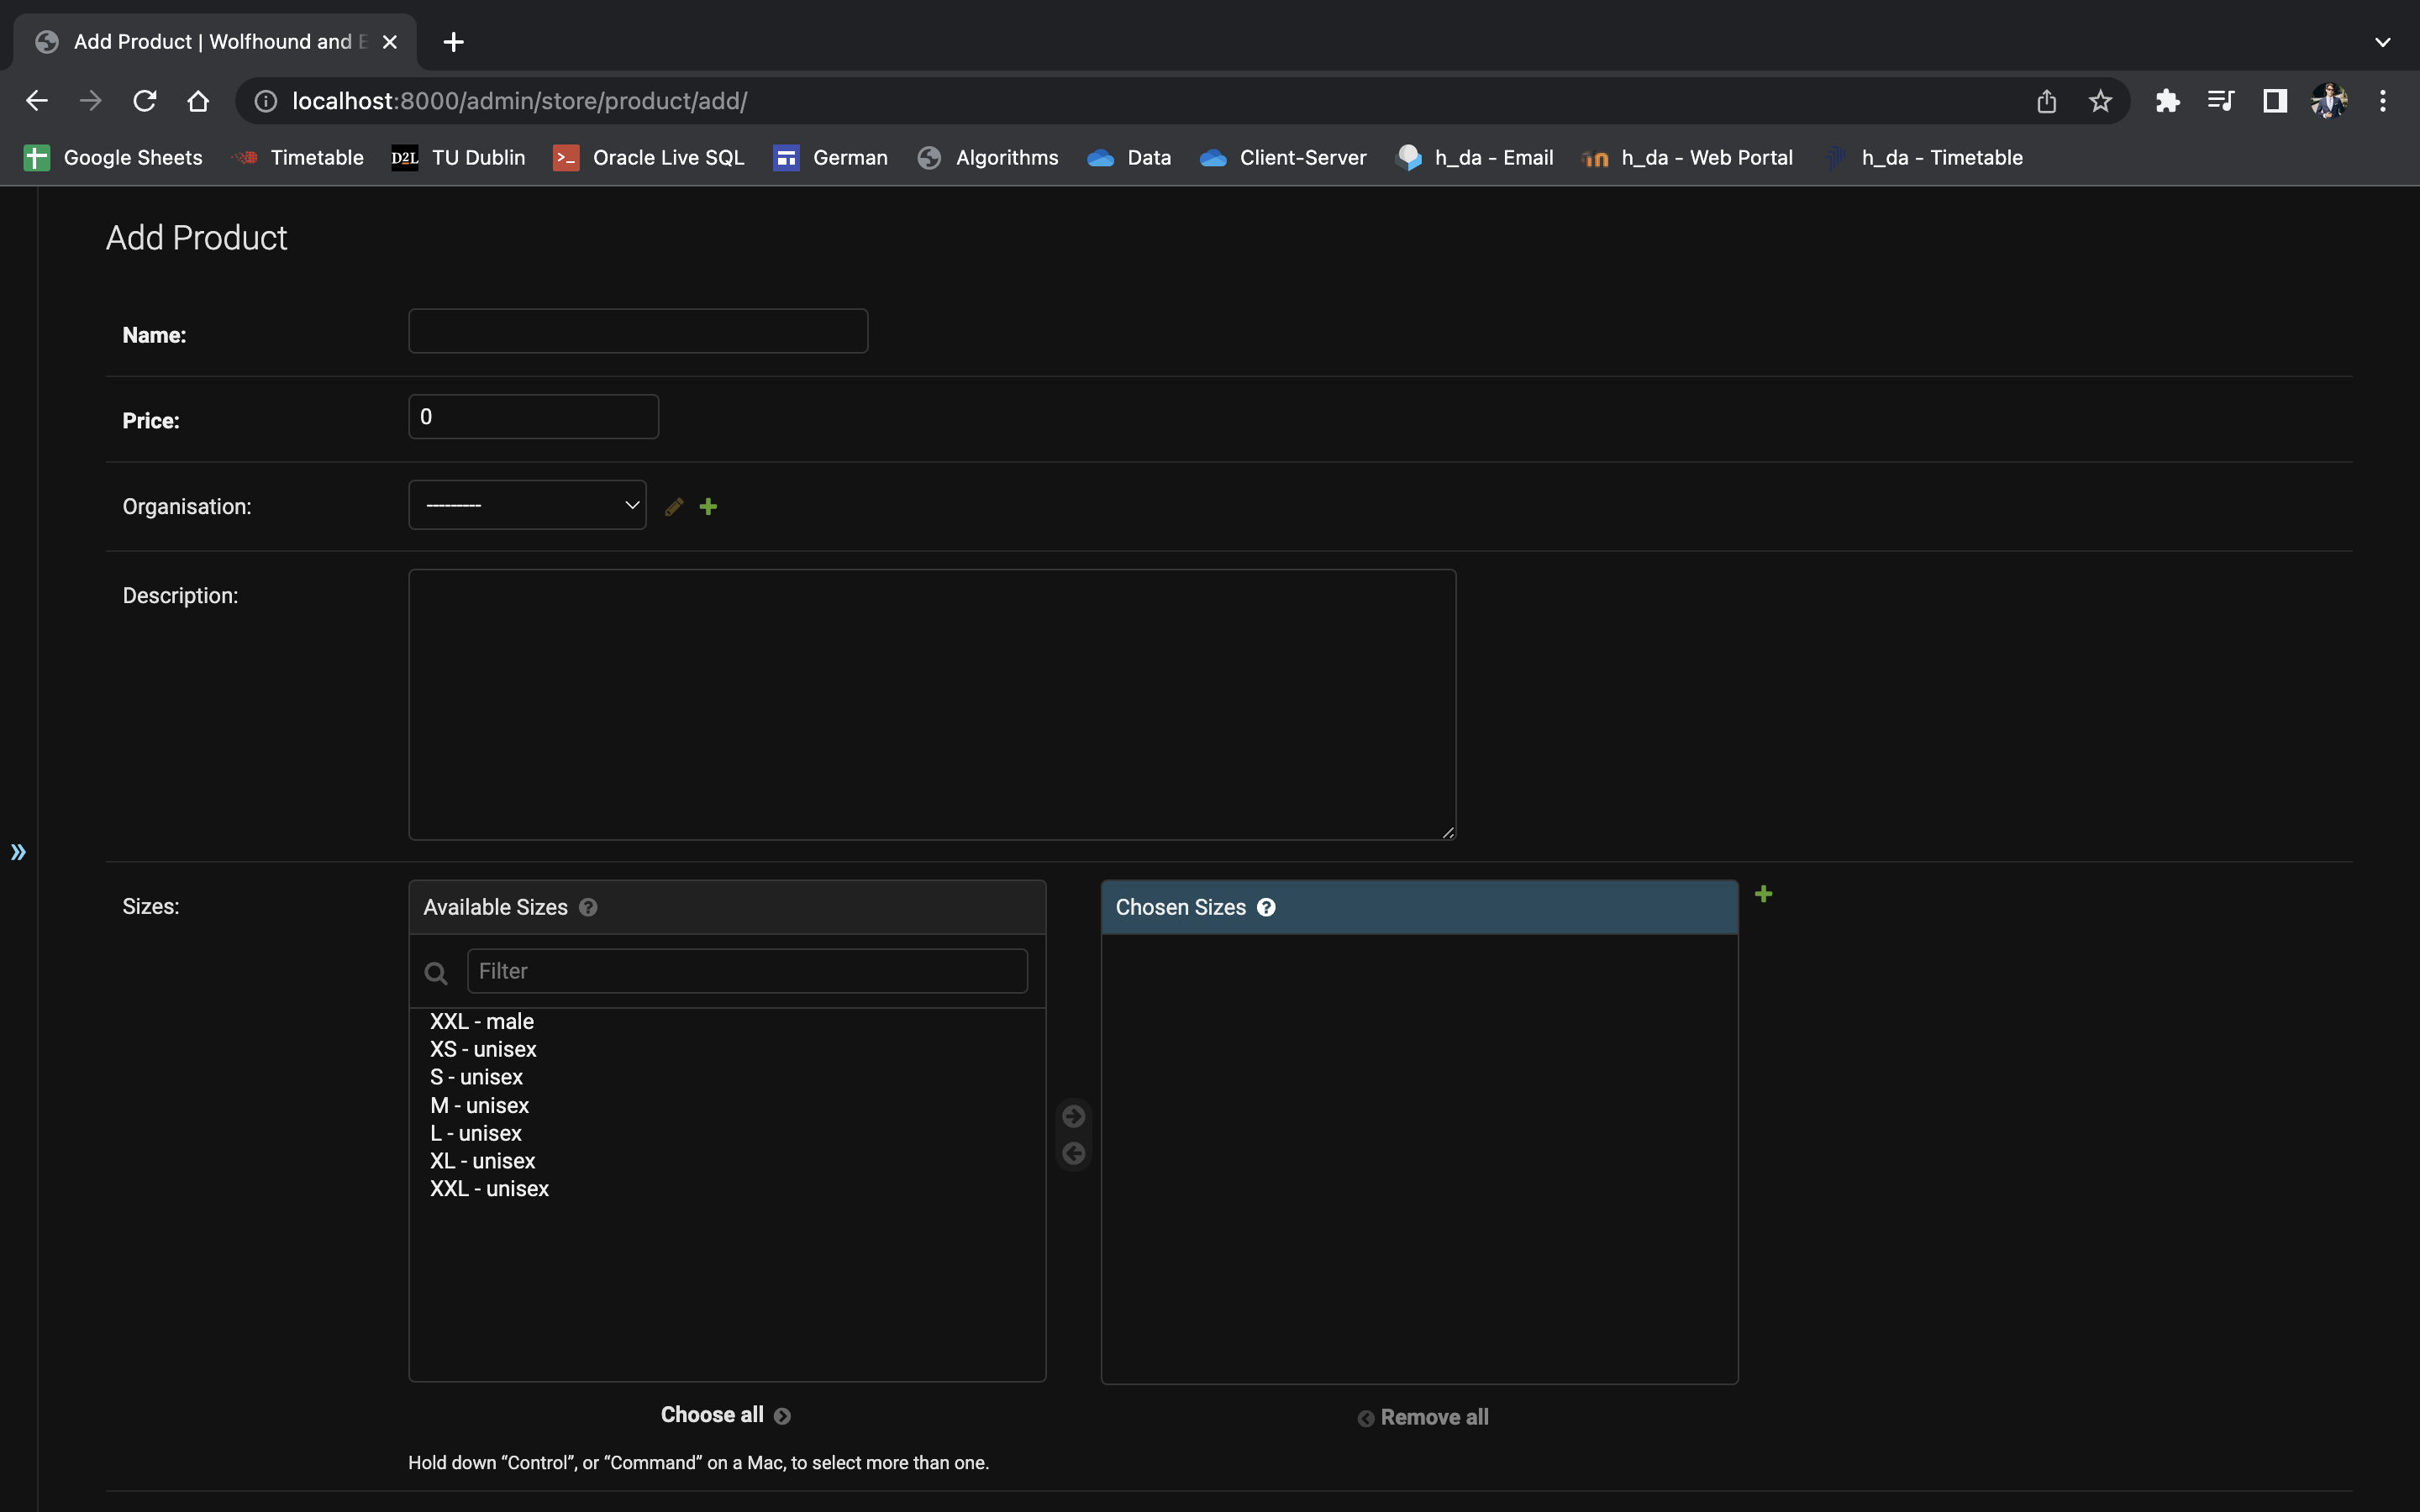The image size is (2420, 1512).
Task: Click the sizes Filter search field
Action: (746, 971)
